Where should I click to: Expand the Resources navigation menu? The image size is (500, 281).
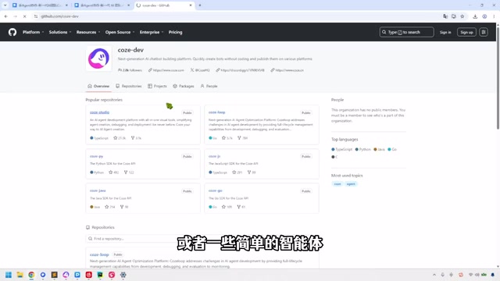88,32
